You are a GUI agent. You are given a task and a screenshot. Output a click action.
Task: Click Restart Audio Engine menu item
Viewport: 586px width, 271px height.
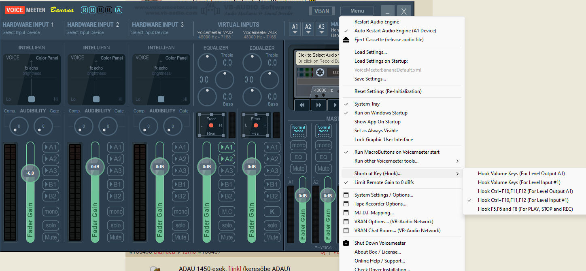[377, 22]
